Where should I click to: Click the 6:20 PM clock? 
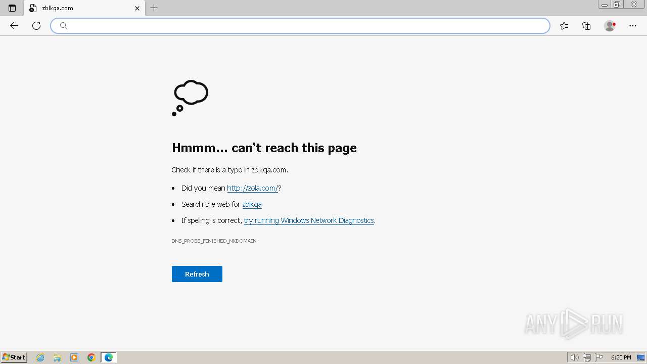pyautogui.click(x=621, y=357)
